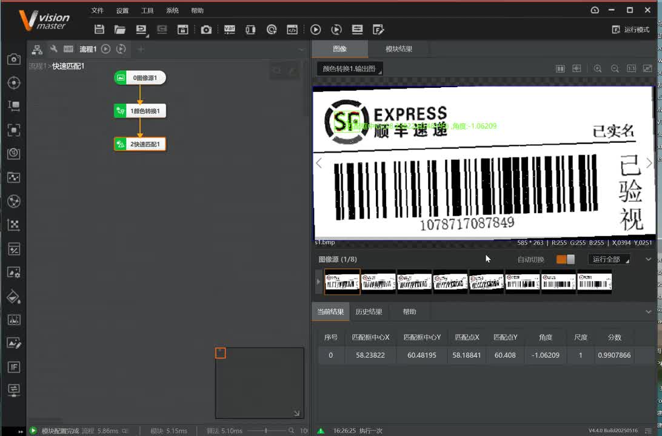Image resolution: width=662 pixels, height=436 pixels.
Task: Open the recognition tools (square target) in sidebar
Action: pos(13,130)
